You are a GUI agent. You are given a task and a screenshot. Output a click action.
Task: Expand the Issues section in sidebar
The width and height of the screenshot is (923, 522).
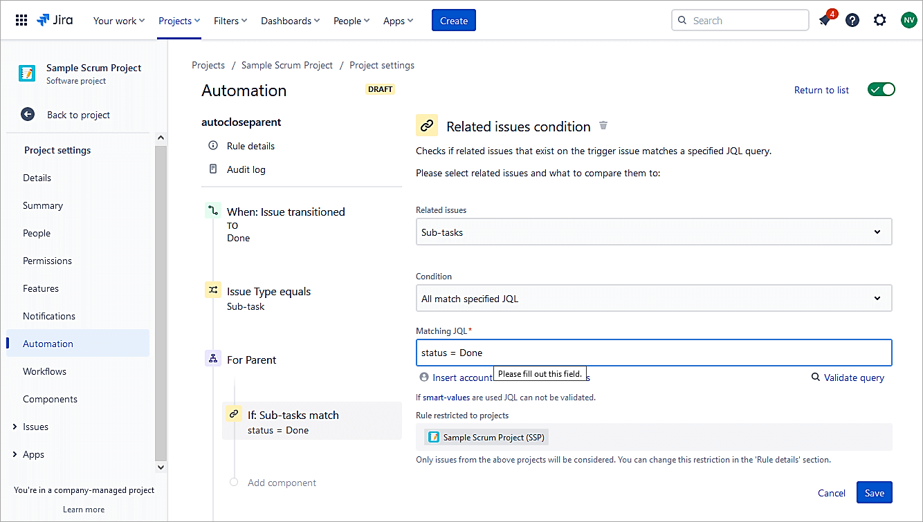[x=15, y=427]
